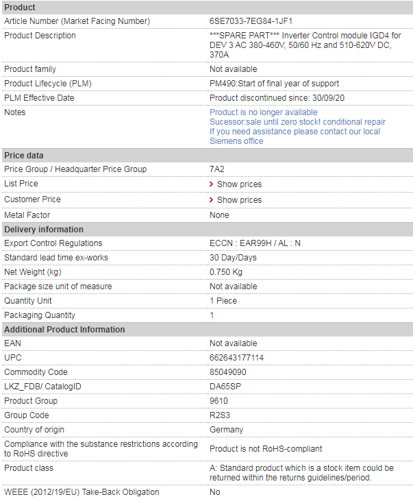Select the Germany country of origin value

pos(227,430)
